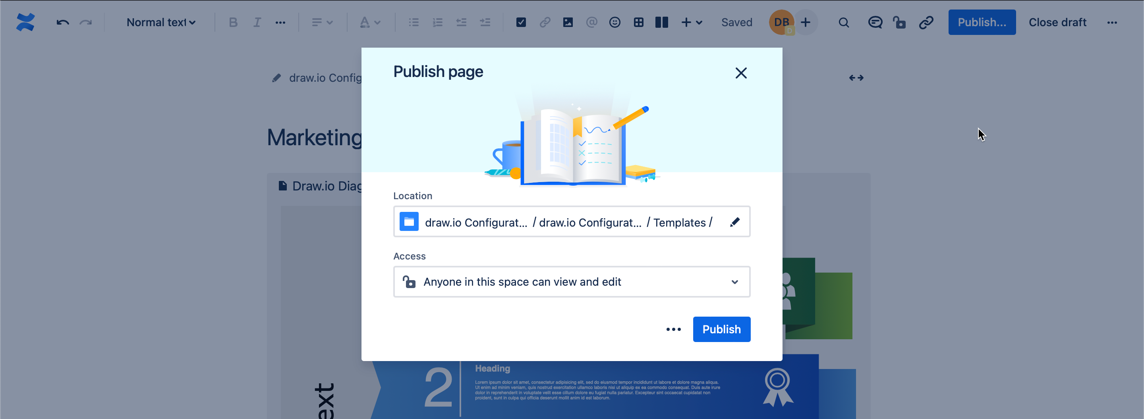This screenshot has width=1144, height=419.
Task: Mention someone using the @ icon
Action: tap(591, 22)
